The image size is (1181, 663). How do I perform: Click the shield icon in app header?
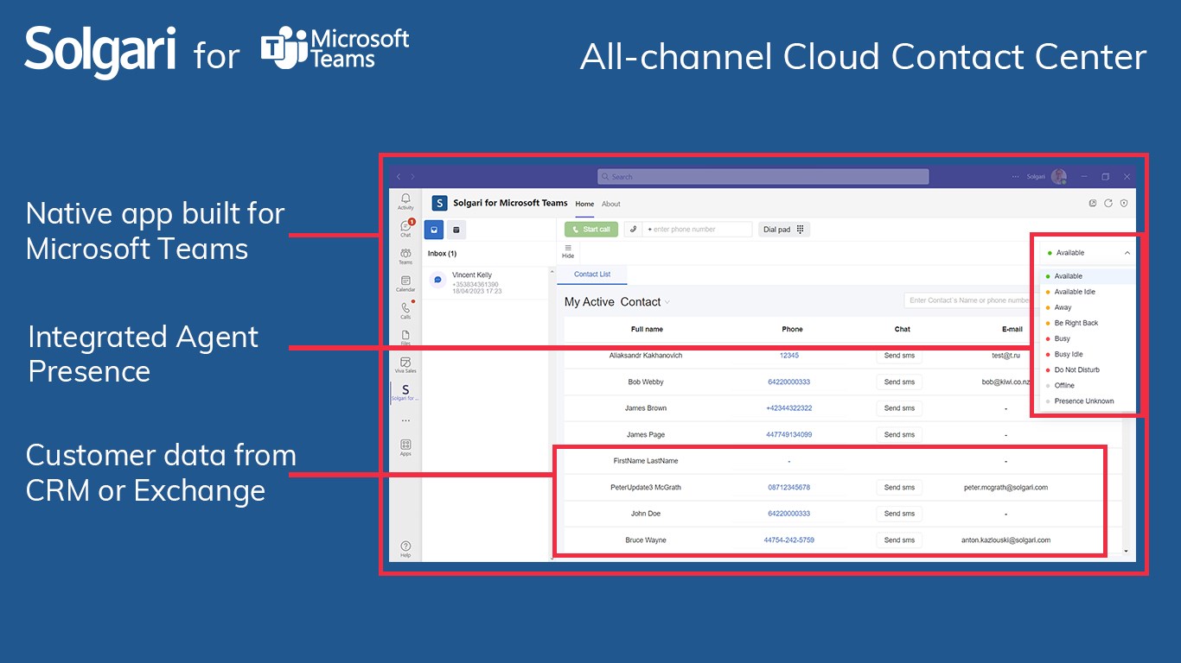[1124, 204]
